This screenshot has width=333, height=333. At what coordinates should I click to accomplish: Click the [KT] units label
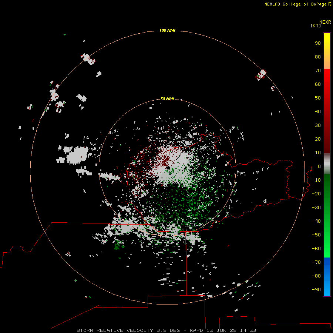click(x=316, y=26)
